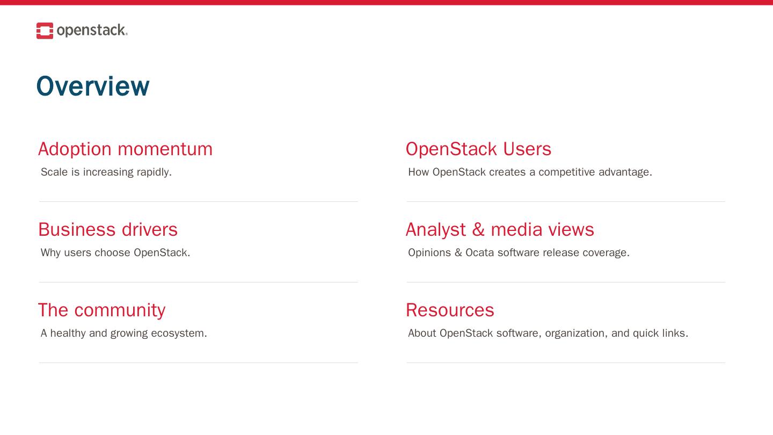Select 'Opinions & Ocata software release coverage.'
The image size is (773, 435).
(x=519, y=252)
